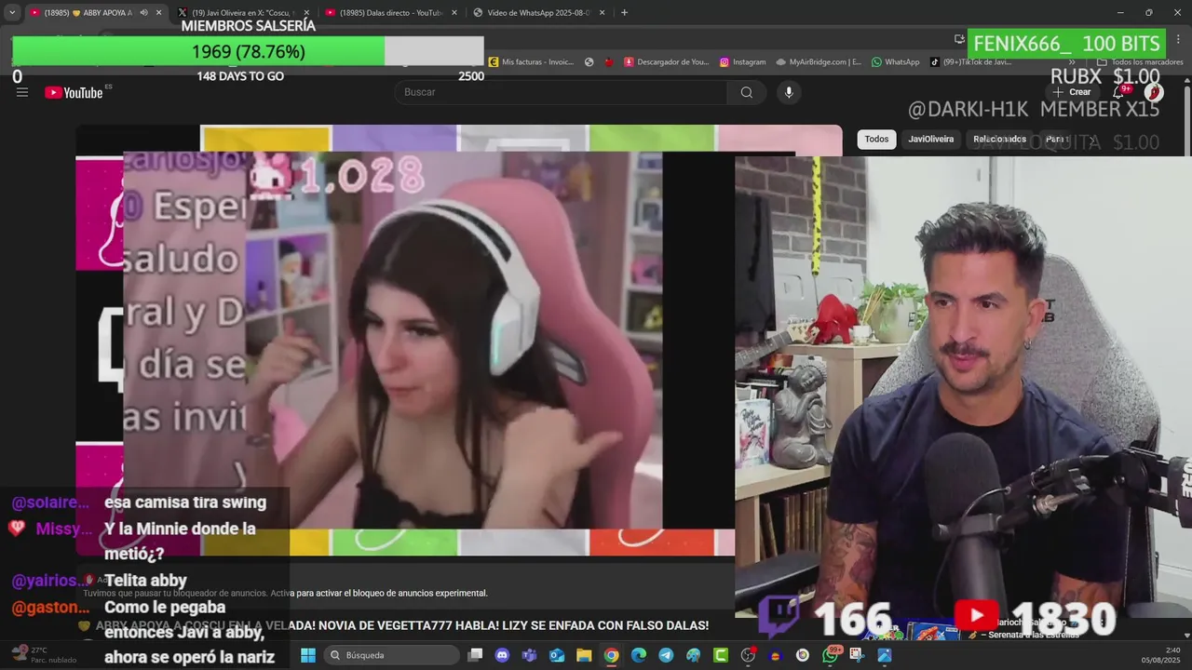Open the green C app in the taskbar

click(x=721, y=655)
